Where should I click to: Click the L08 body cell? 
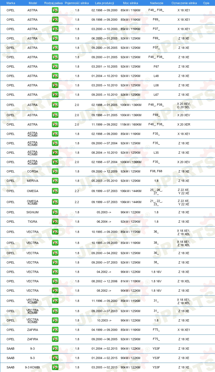click(156, 85)
